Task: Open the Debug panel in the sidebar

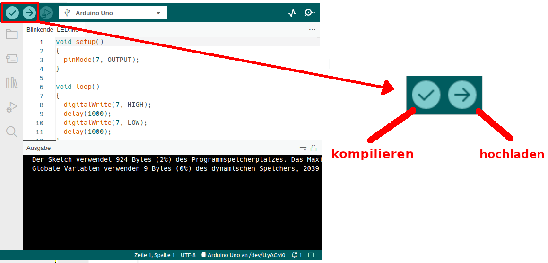Action: coord(12,107)
